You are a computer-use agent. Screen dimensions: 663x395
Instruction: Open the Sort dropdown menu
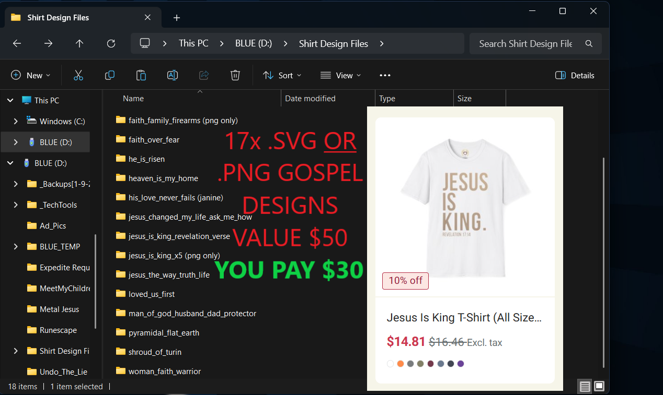point(282,75)
